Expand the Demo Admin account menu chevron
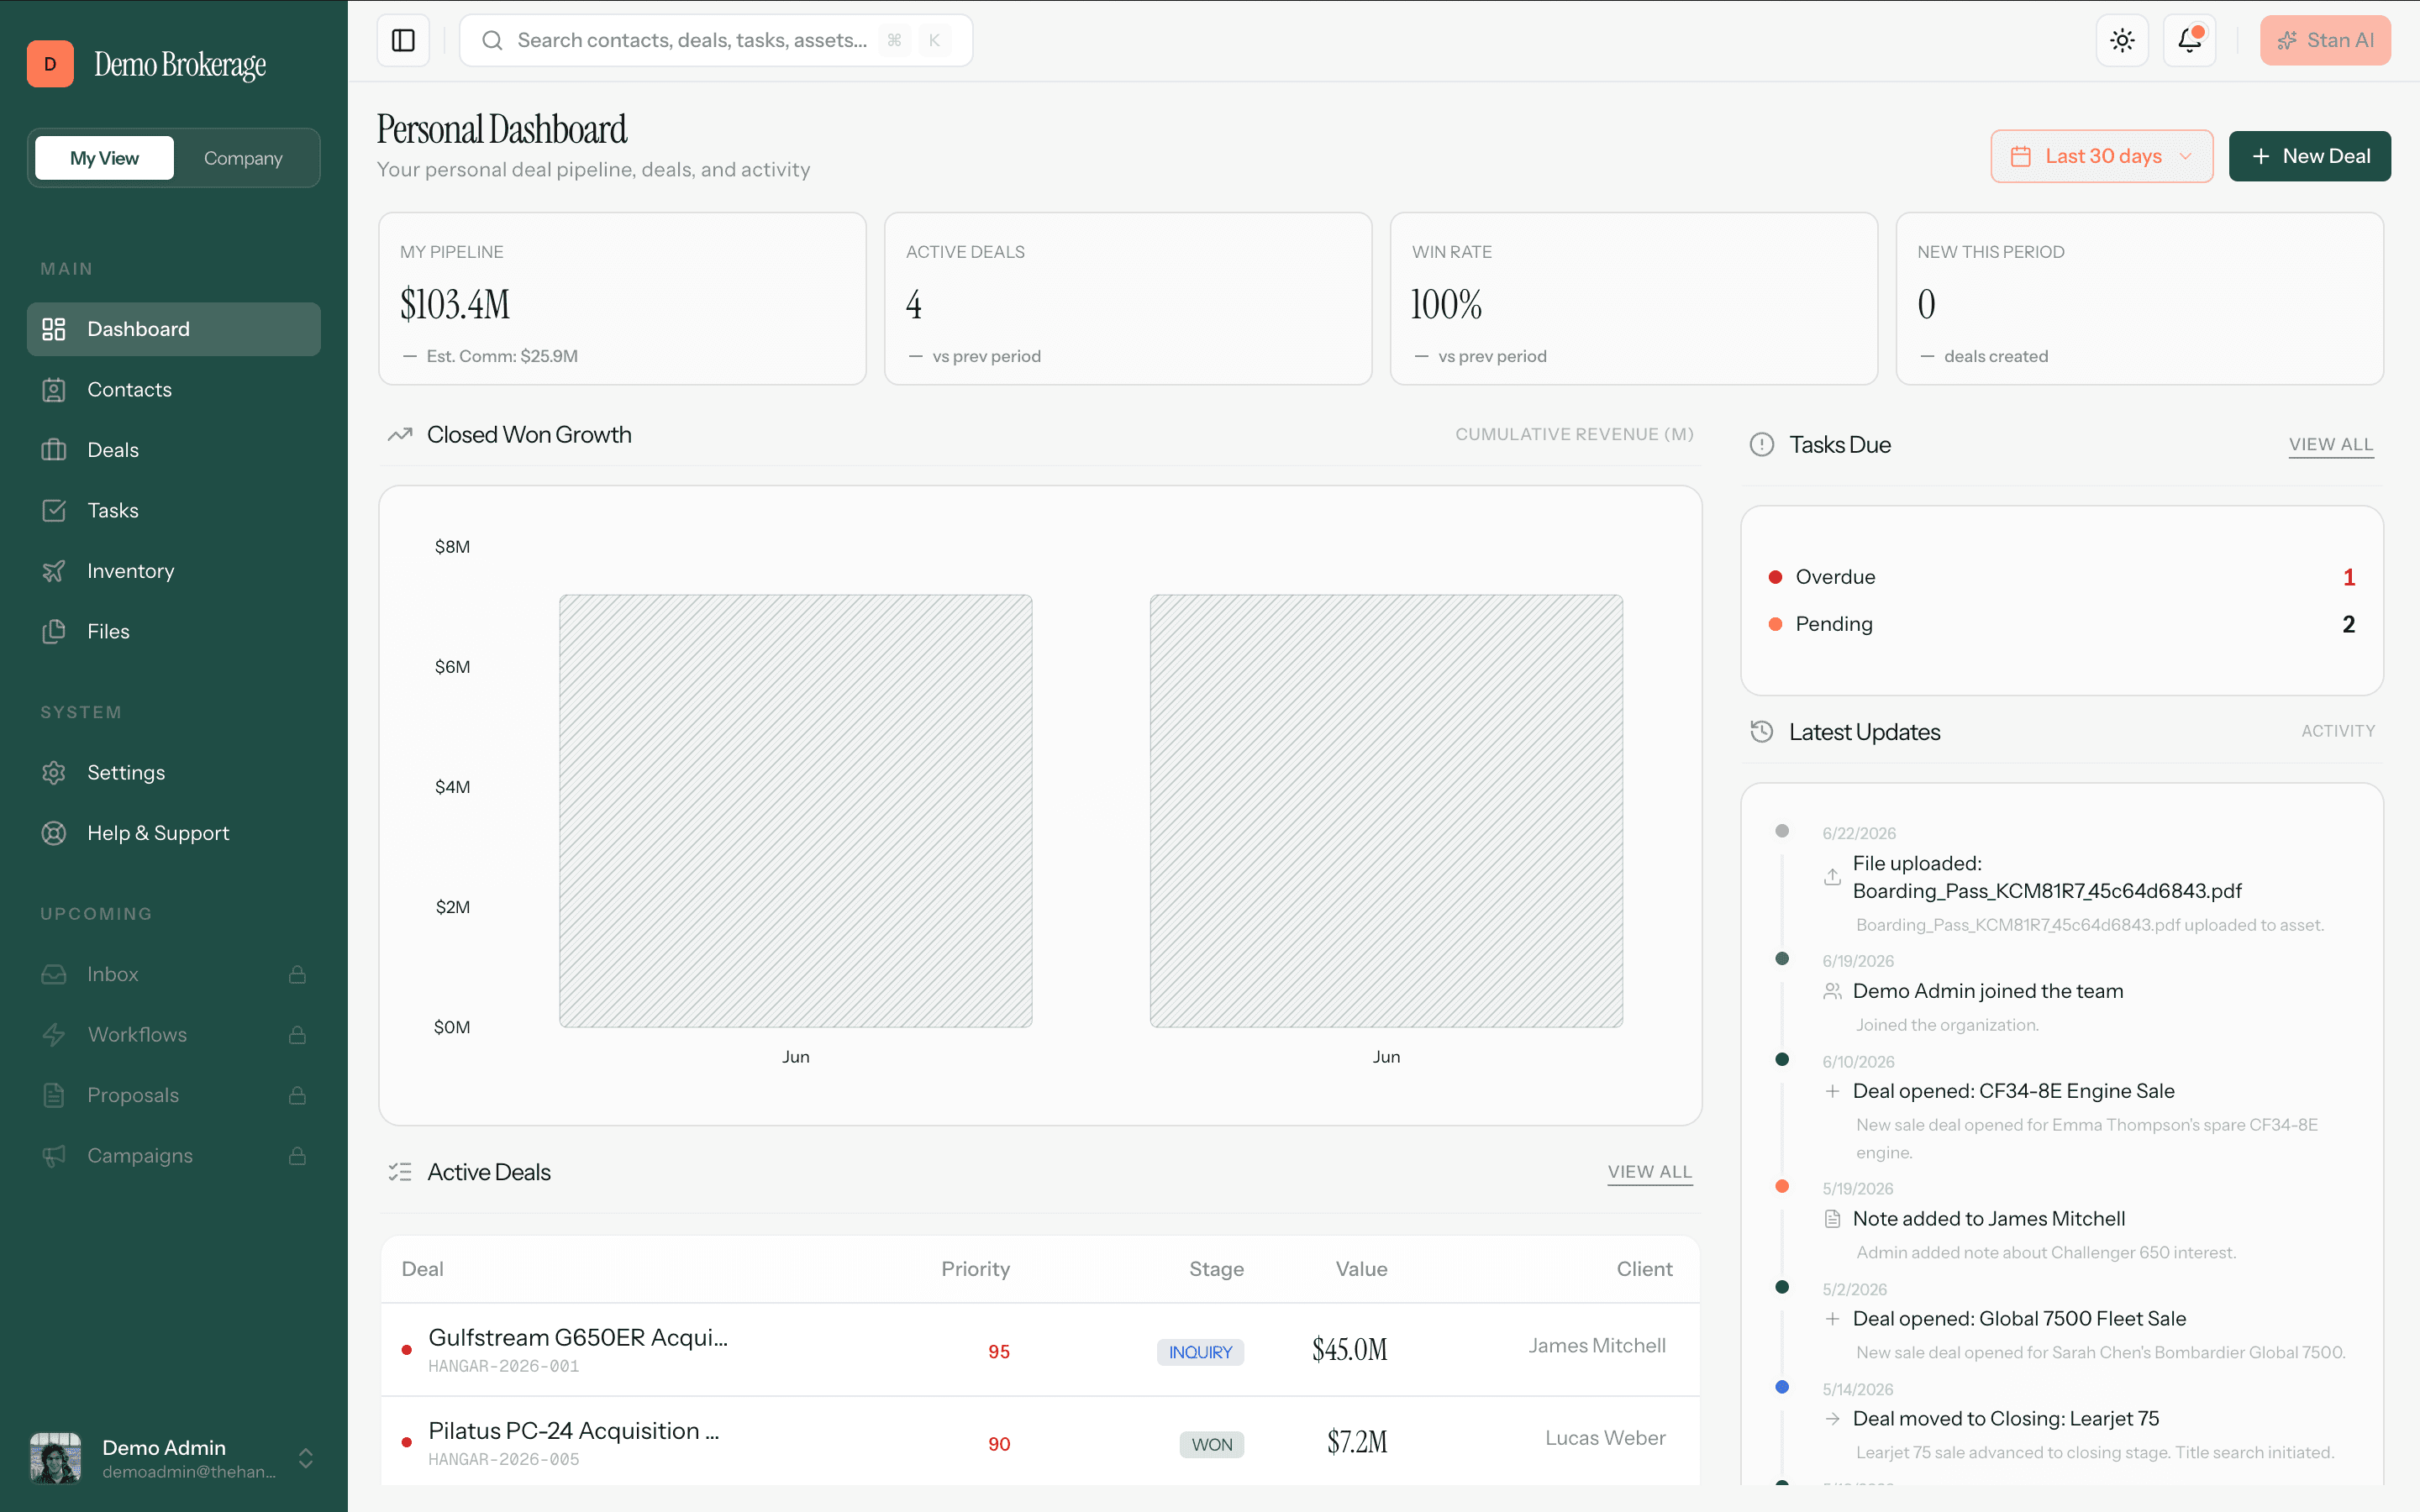The height and width of the screenshot is (1512, 2420). click(305, 1458)
